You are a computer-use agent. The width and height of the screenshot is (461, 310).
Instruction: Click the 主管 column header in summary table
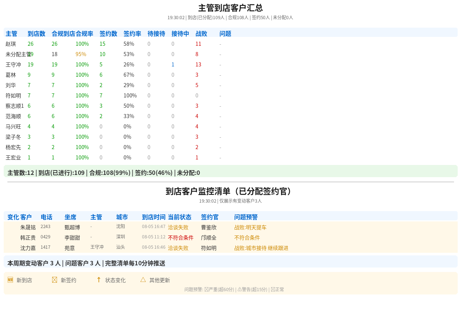click(x=11, y=34)
